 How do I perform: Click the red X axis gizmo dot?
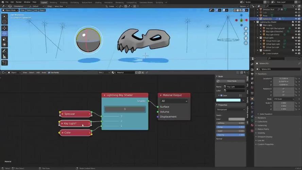[x=246, y=20]
